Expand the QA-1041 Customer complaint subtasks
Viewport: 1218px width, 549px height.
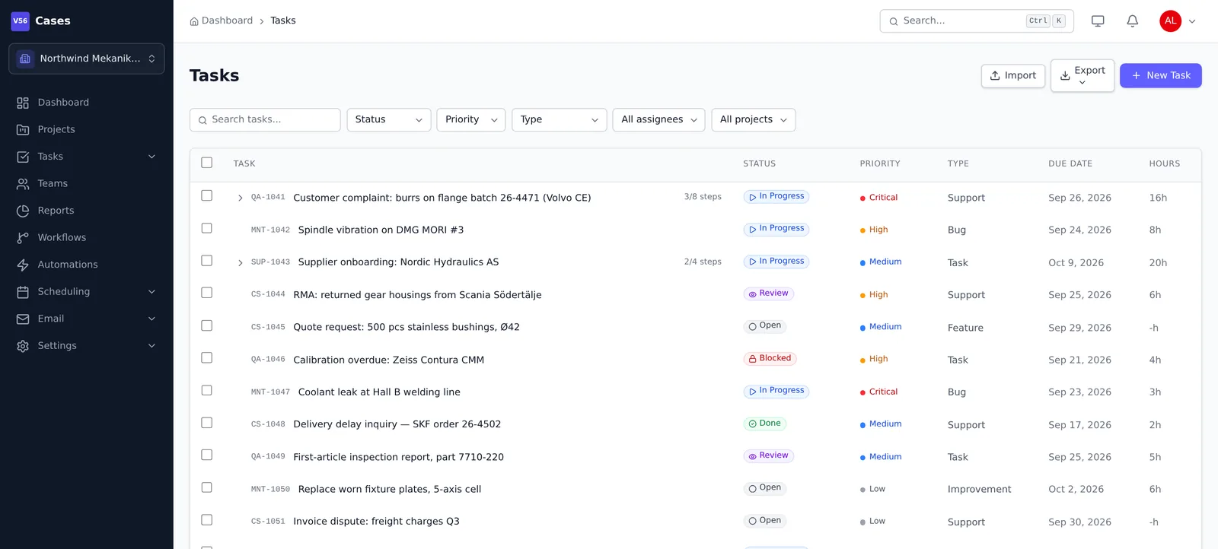pyautogui.click(x=241, y=198)
